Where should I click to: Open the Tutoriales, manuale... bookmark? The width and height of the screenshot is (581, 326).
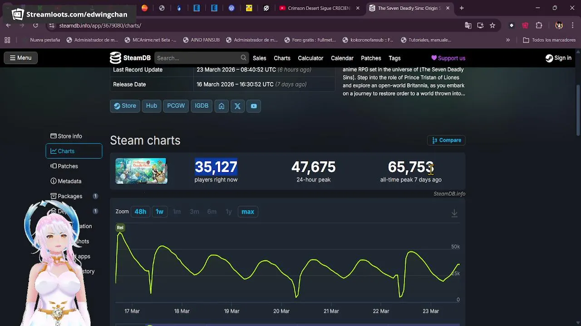click(x=426, y=40)
